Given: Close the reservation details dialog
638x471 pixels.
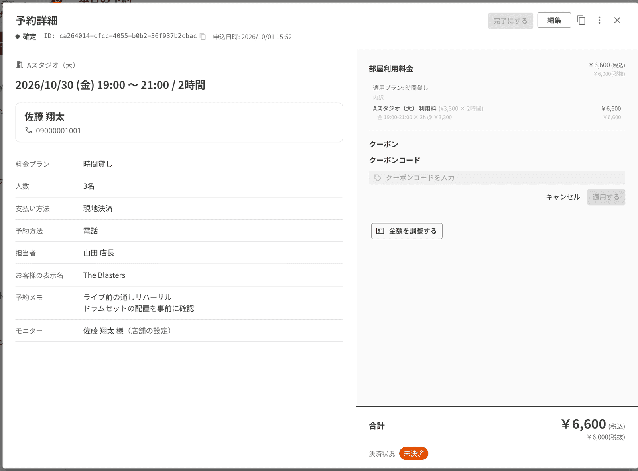Looking at the screenshot, I should 617,20.
